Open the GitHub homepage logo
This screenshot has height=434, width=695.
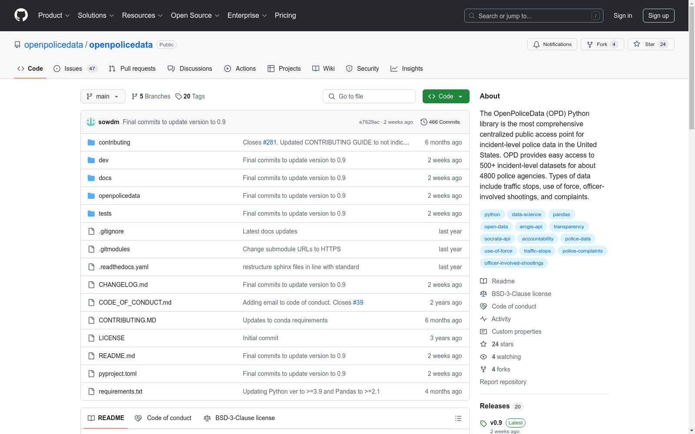[x=21, y=15]
